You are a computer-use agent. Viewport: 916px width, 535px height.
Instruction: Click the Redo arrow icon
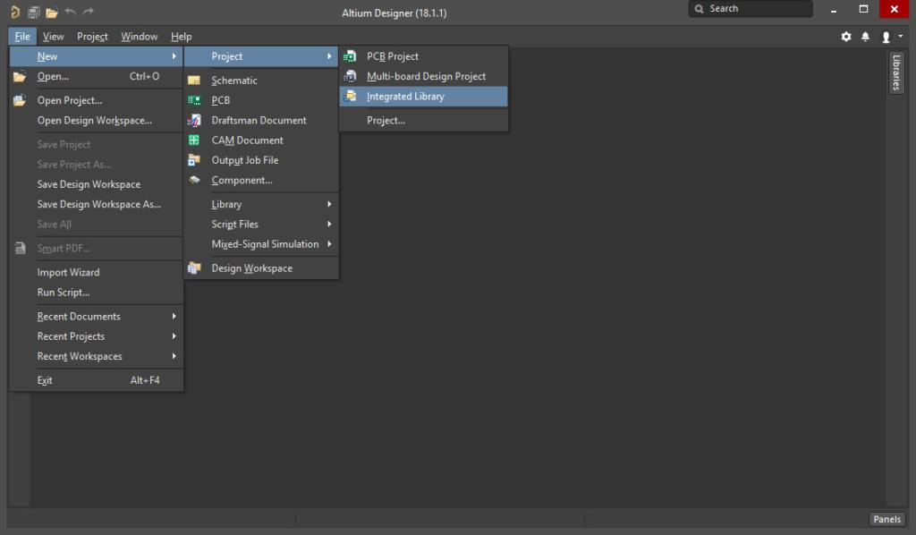(89, 11)
